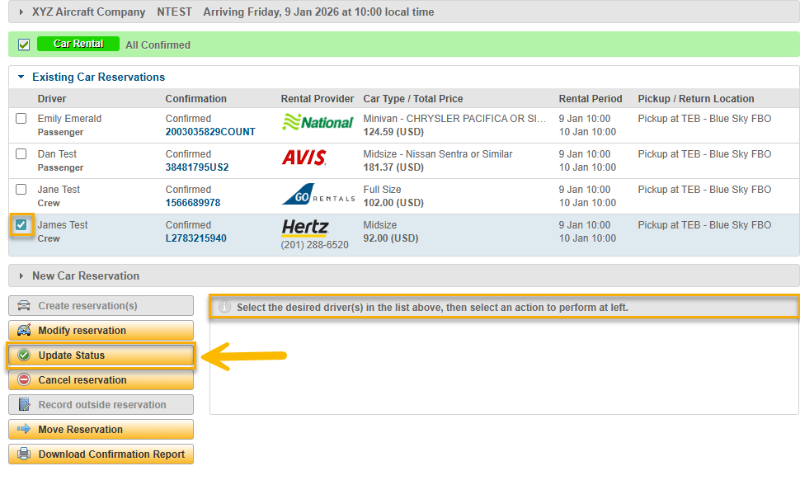Click the National rental provider logo
The height and width of the screenshot is (485, 800).
coord(318,123)
